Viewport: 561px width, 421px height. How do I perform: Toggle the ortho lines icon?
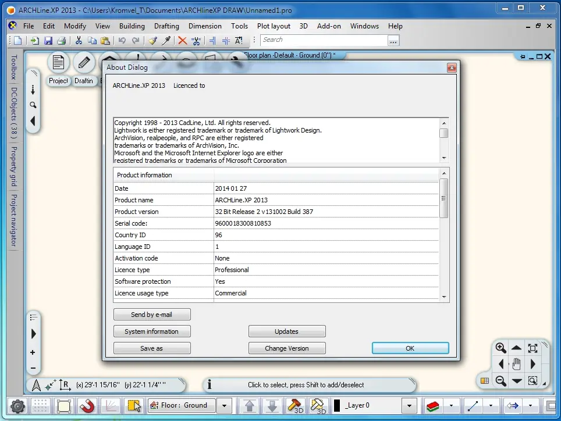[x=111, y=406]
